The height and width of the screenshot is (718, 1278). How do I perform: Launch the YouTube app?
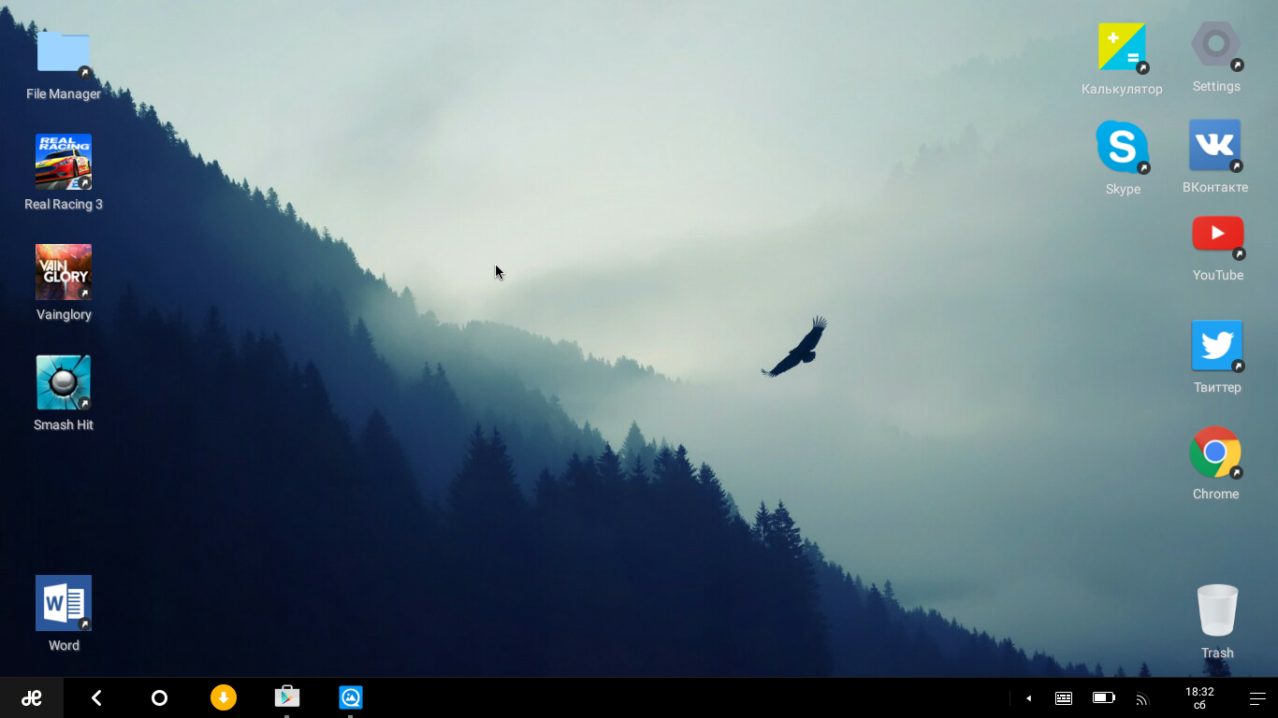tap(1218, 235)
